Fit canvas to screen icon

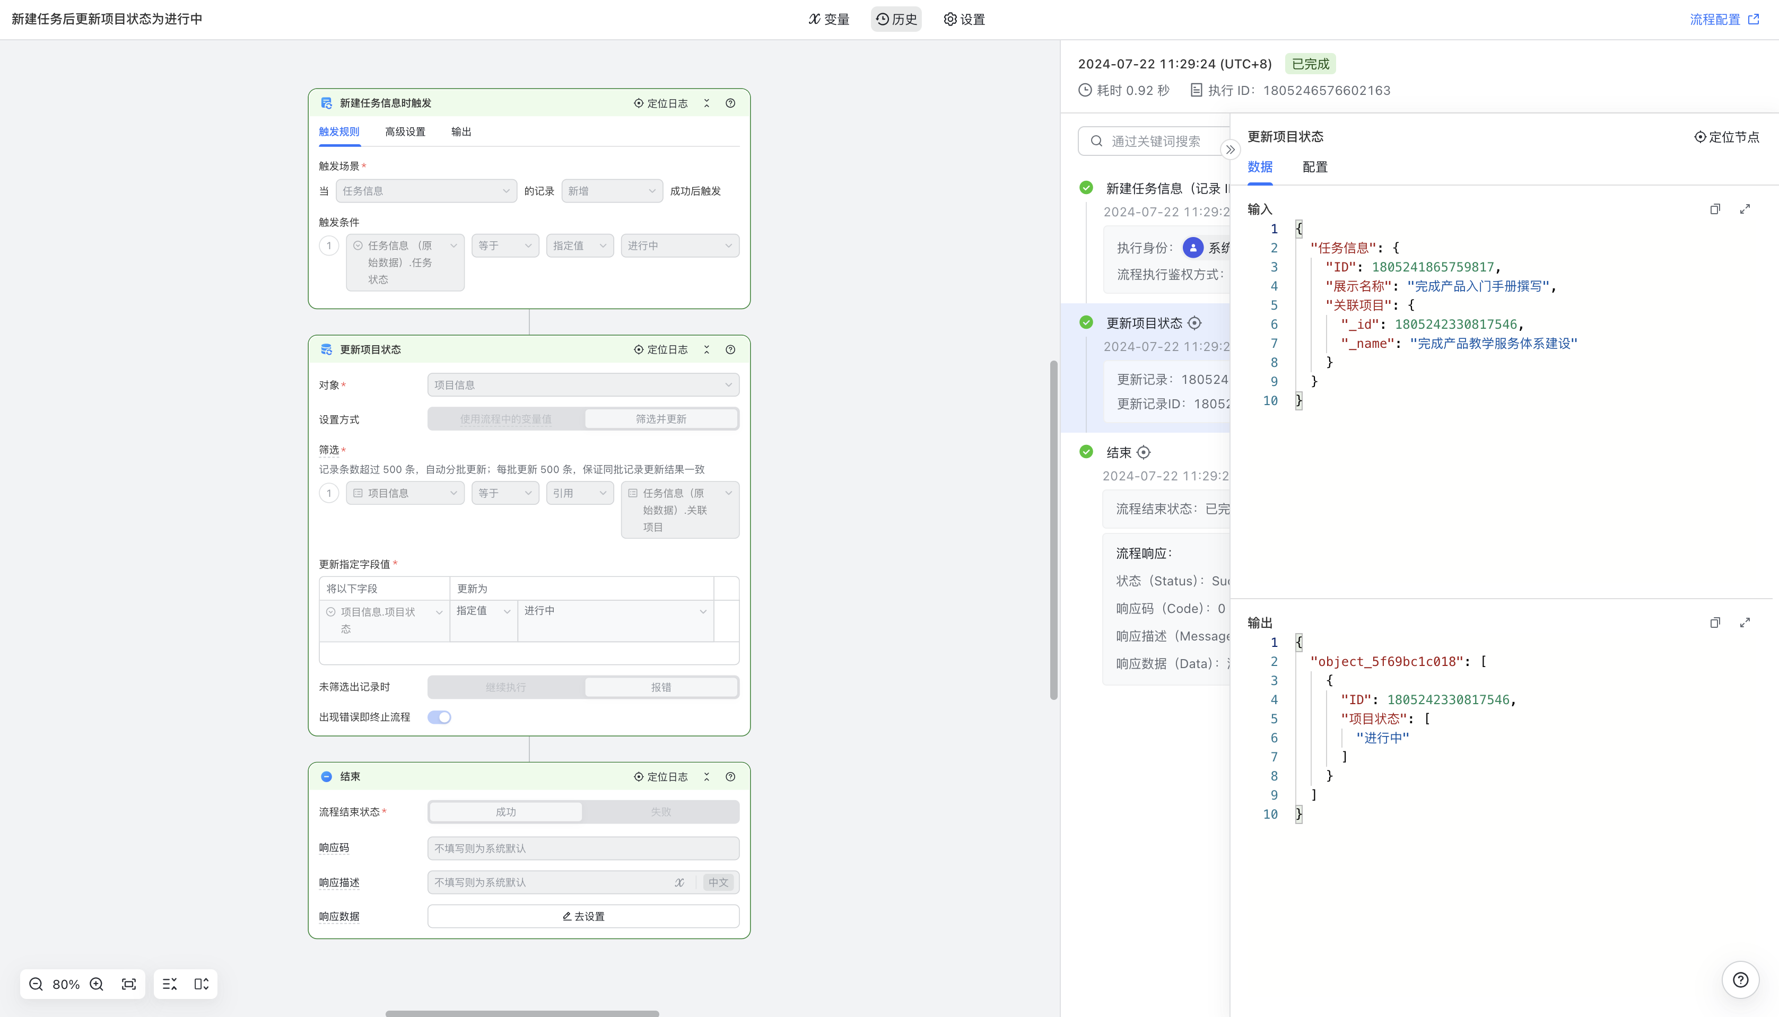[x=128, y=984]
